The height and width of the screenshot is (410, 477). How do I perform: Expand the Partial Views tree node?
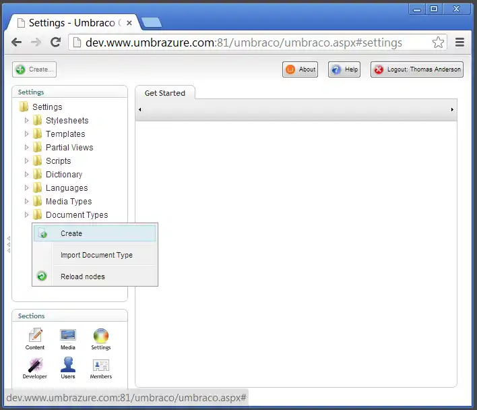pyautogui.click(x=26, y=147)
